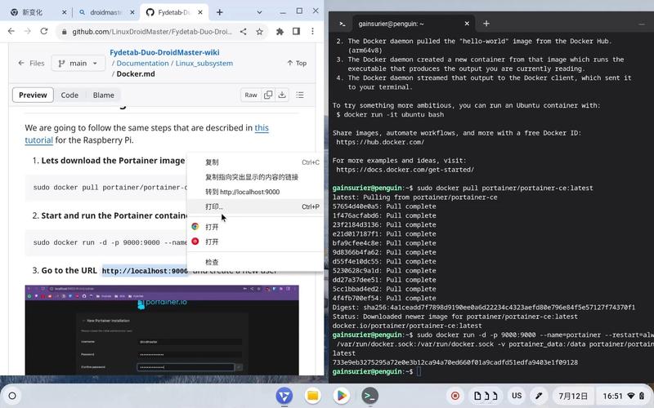Viewport: 654px width, 408px height.
Task: Select the Preview view tab
Action: coord(33,95)
